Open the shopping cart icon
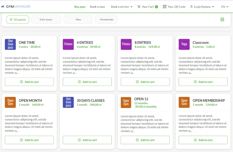This screenshot has width=233, height=152. click(139, 7)
